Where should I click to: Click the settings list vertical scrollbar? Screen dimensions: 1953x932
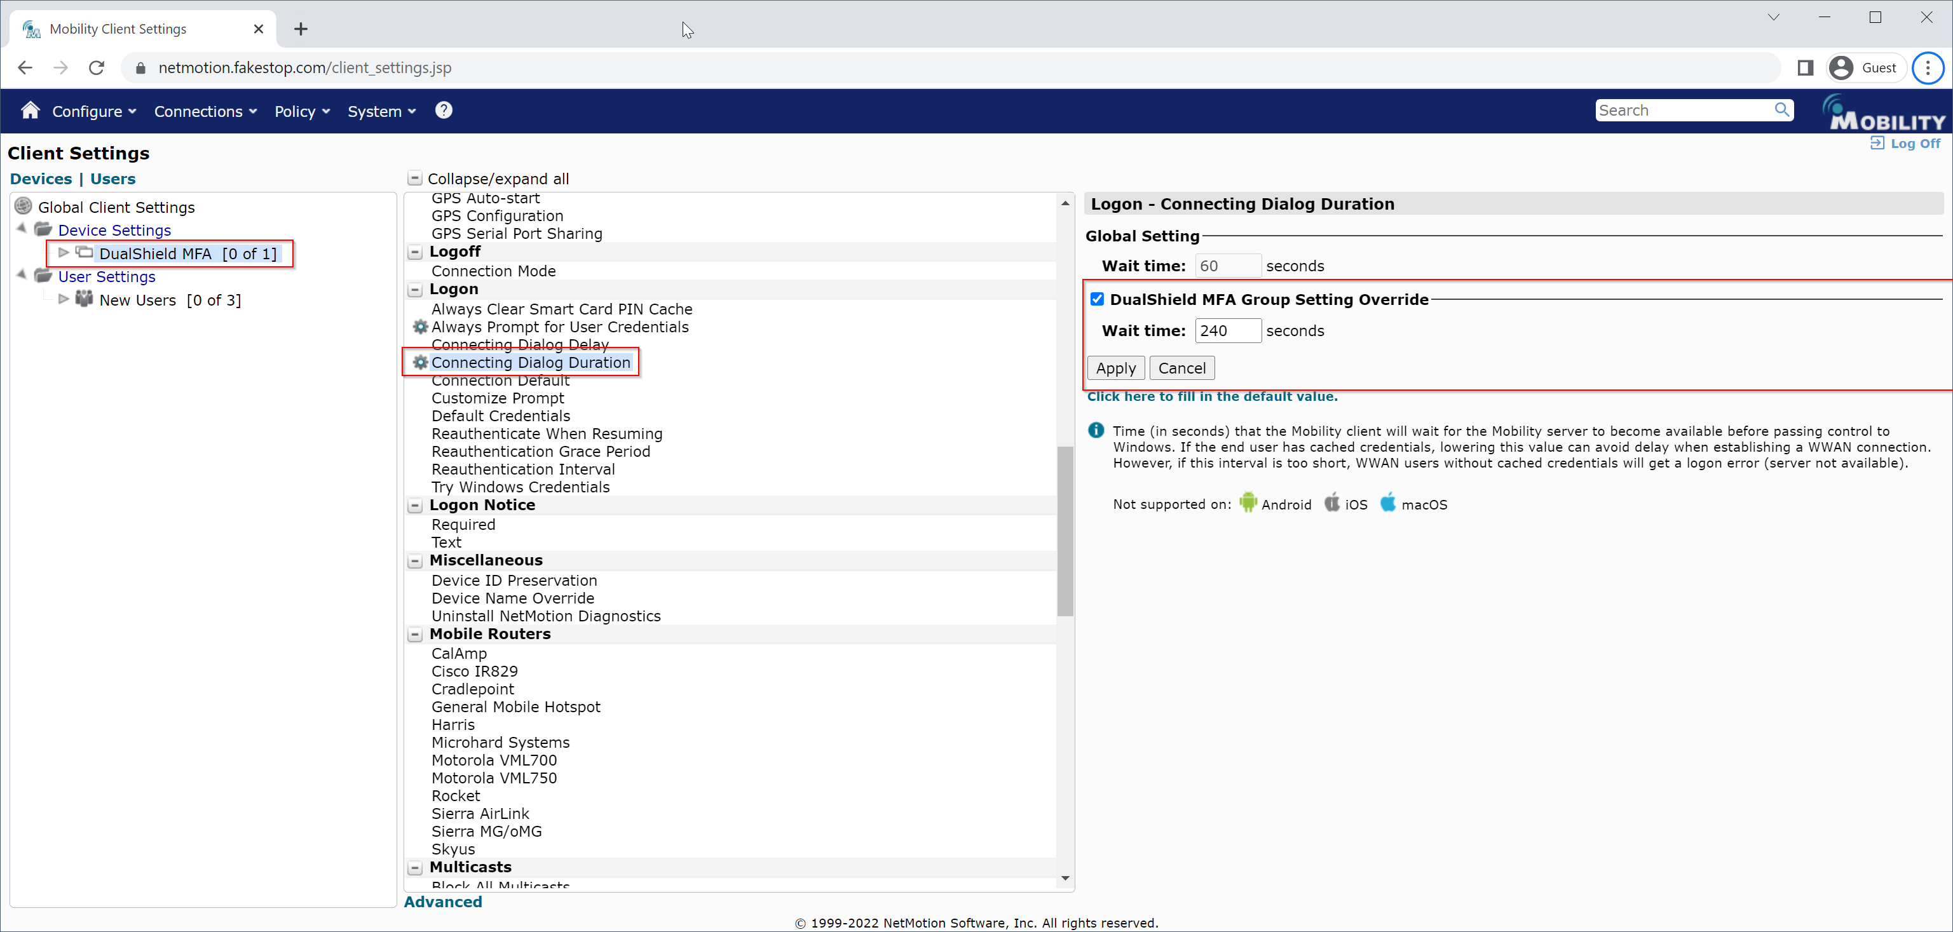pyautogui.click(x=1065, y=530)
